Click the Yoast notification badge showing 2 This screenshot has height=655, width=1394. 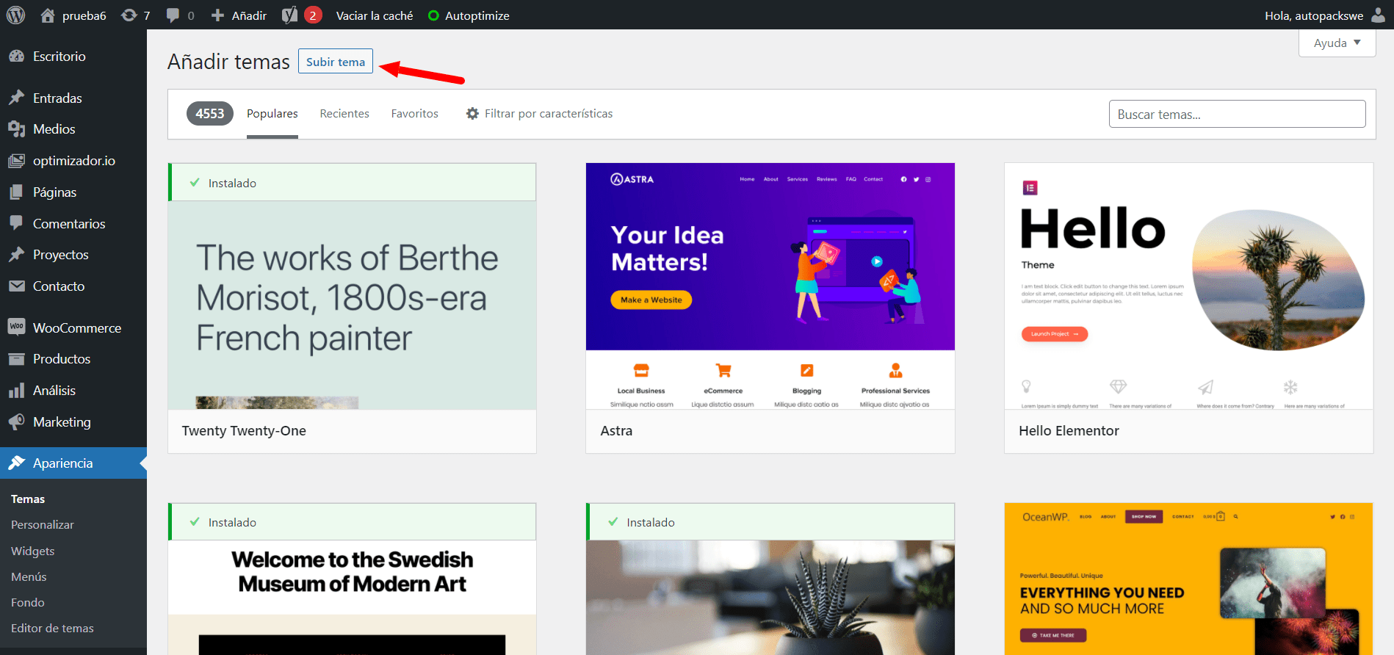tap(313, 15)
